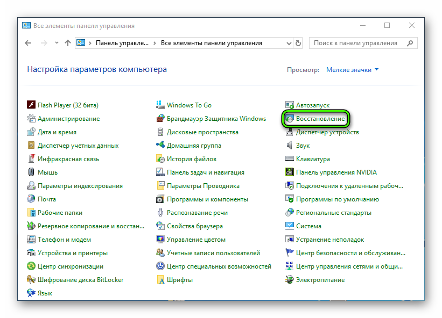
Task: Expand chevron after Панель управления breadcrumb
Action: tap(155, 43)
